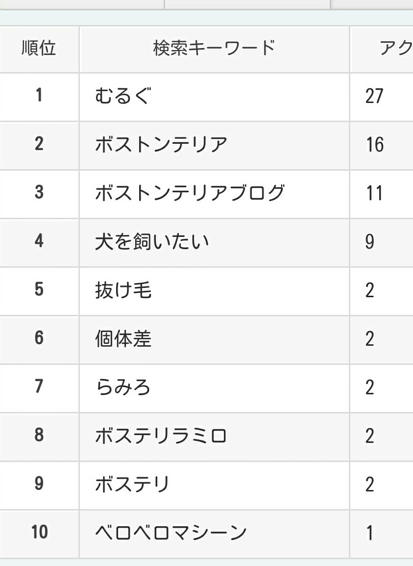413x566 pixels.
Task: Click access count 11 in row 3
Action: pyautogui.click(x=374, y=193)
